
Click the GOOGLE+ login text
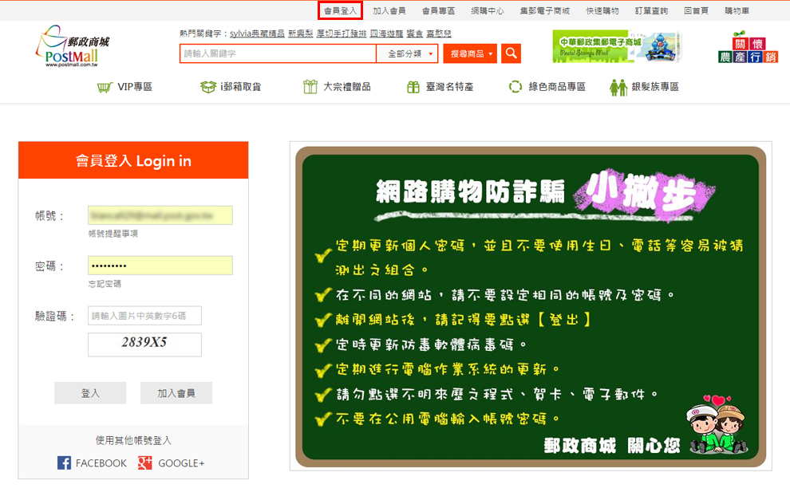(x=181, y=463)
